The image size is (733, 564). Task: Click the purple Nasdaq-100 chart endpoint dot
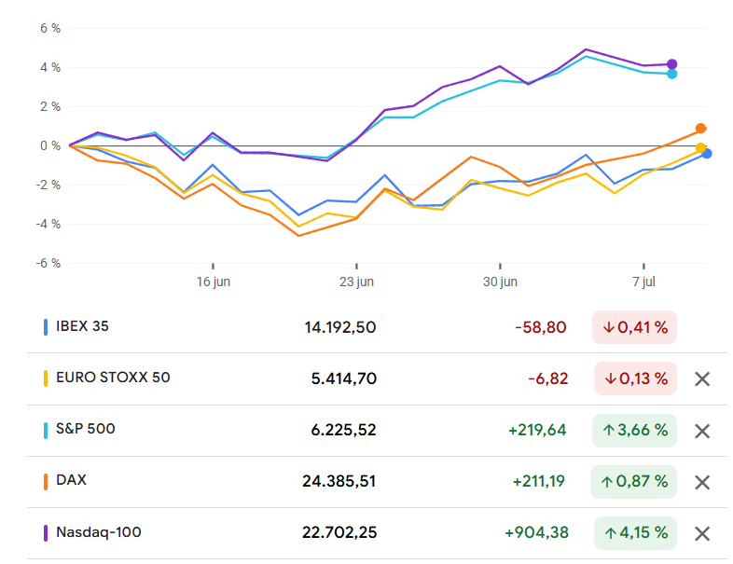(x=672, y=64)
